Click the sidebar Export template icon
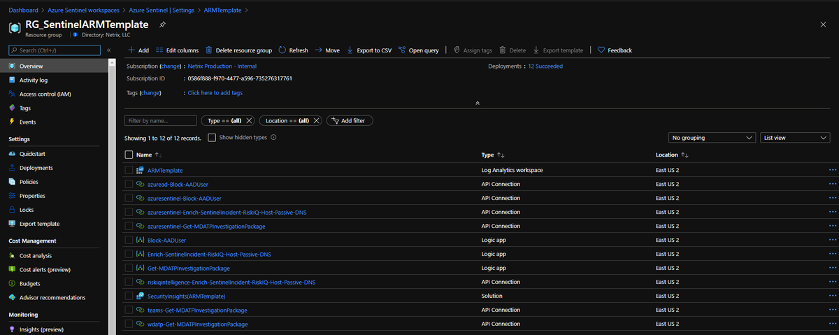 (12, 224)
